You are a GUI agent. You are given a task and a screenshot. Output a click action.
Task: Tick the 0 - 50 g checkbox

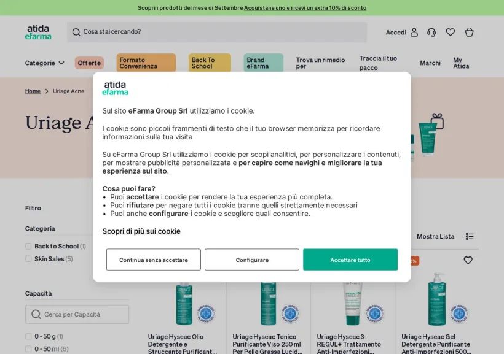pos(28,336)
